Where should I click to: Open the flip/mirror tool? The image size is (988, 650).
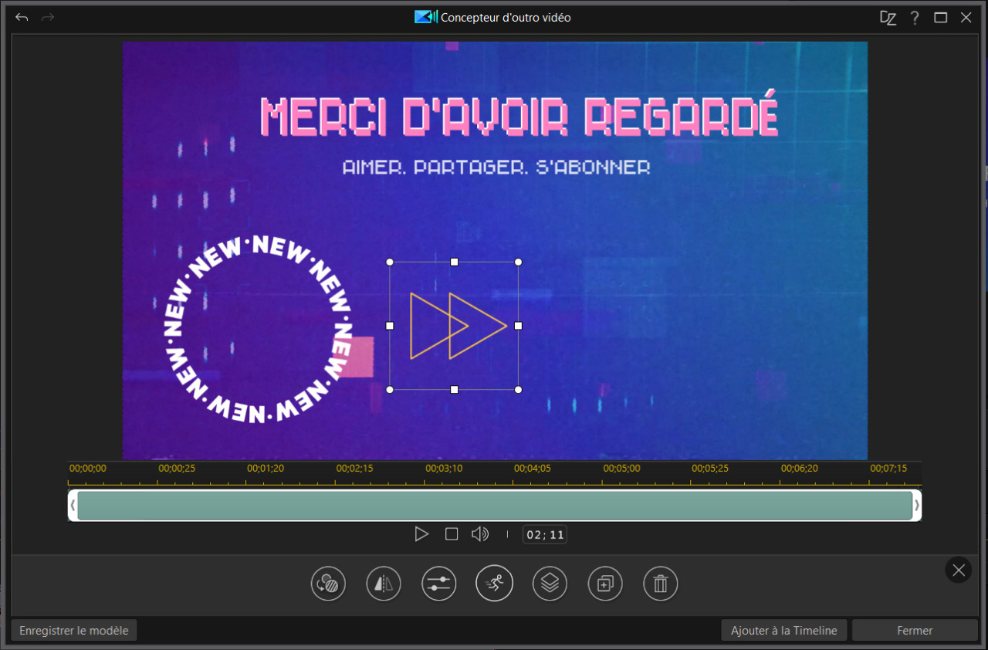coord(383,583)
